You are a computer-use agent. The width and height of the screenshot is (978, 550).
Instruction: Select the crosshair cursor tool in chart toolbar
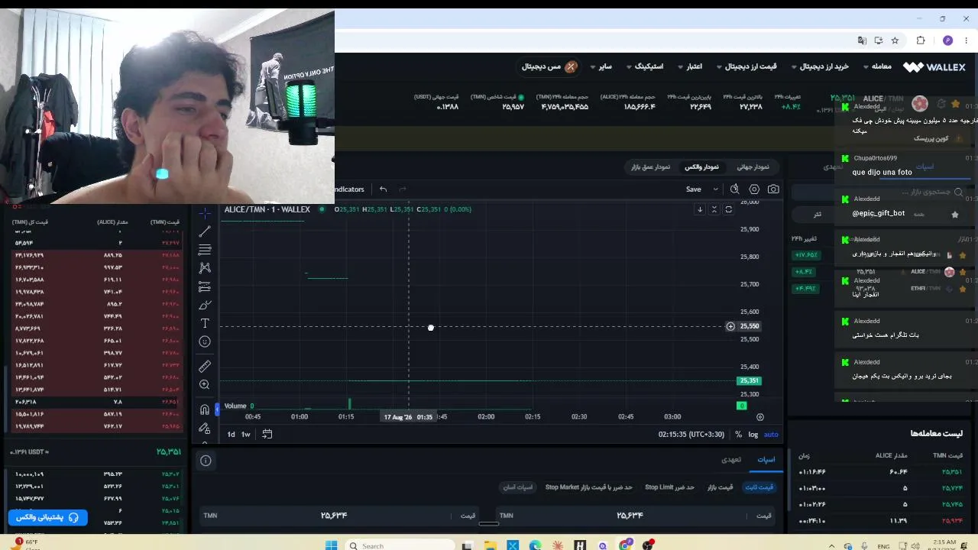pyautogui.click(x=205, y=213)
